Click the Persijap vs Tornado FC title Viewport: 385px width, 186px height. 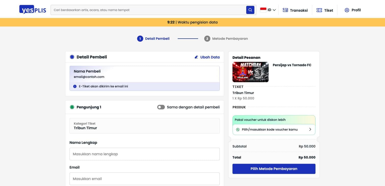click(x=292, y=65)
